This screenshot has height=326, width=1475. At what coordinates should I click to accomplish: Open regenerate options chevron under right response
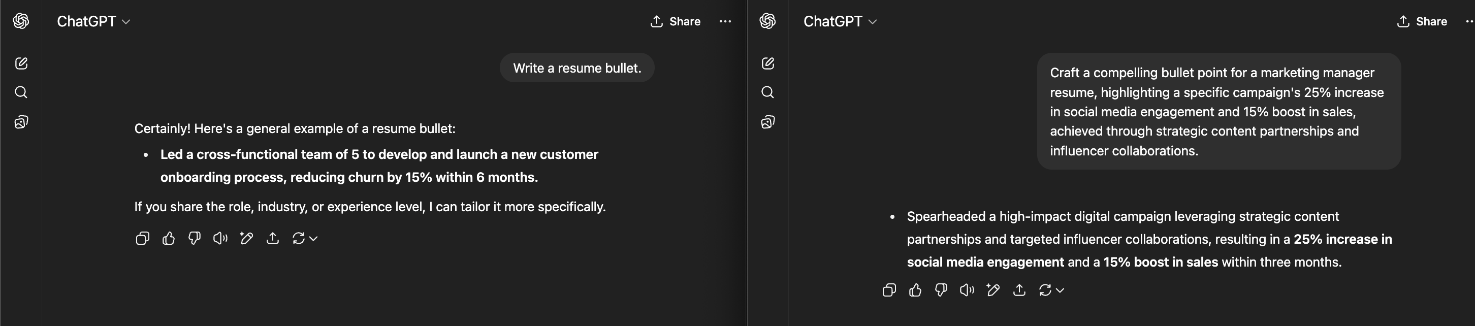click(1060, 290)
